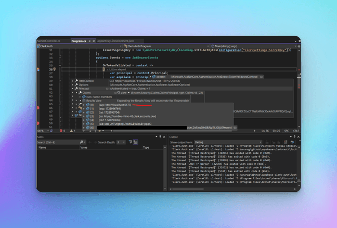Expand the HttpContext datatip row
The width and height of the screenshot is (337, 228).
pyautogui.click(x=72, y=81)
